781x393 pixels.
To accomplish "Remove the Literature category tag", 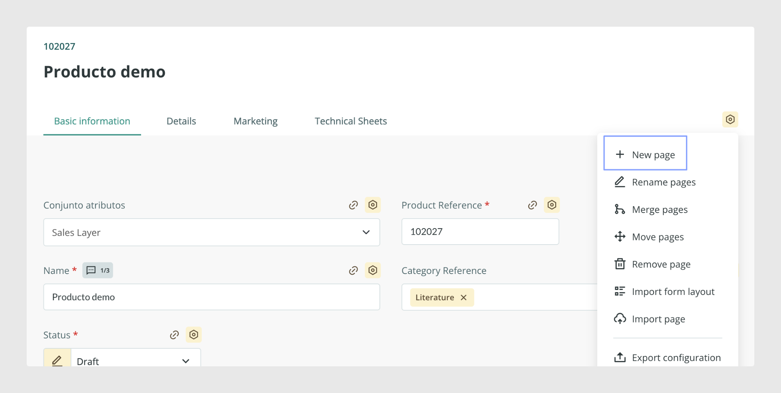I will tap(464, 298).
